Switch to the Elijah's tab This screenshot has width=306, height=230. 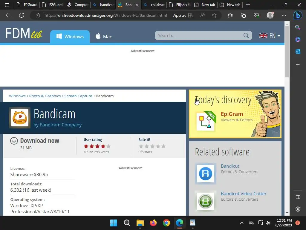pos(180,5)
